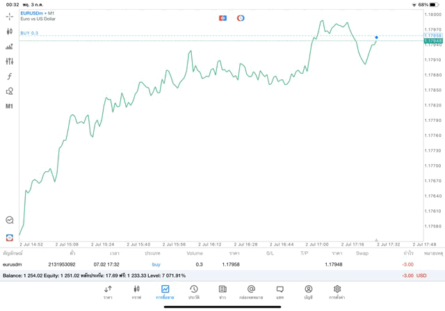Screen dimensions: 445x311
Task: Open chart type candlestick icon
Action: coord(9,31)
